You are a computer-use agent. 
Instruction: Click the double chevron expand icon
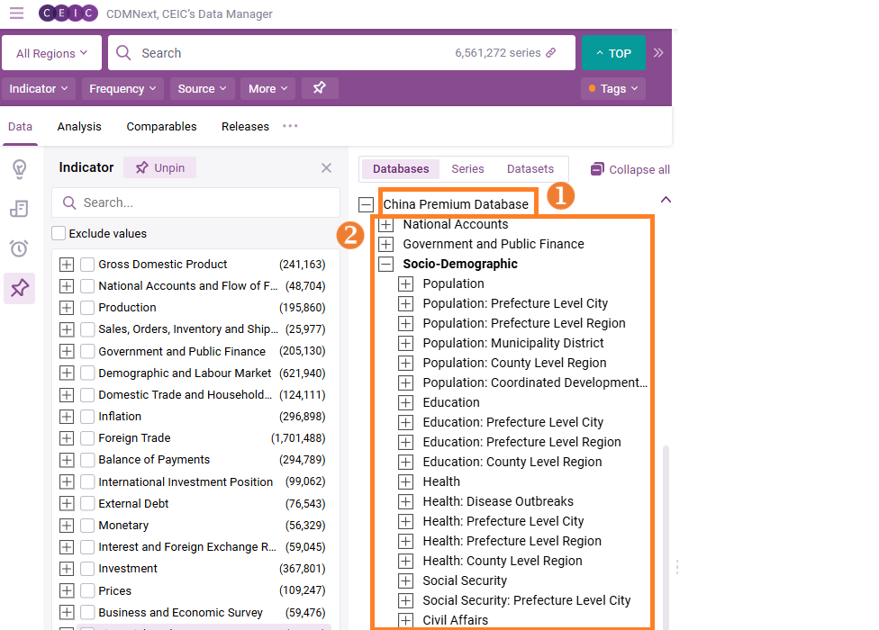[x=658, y=53]
